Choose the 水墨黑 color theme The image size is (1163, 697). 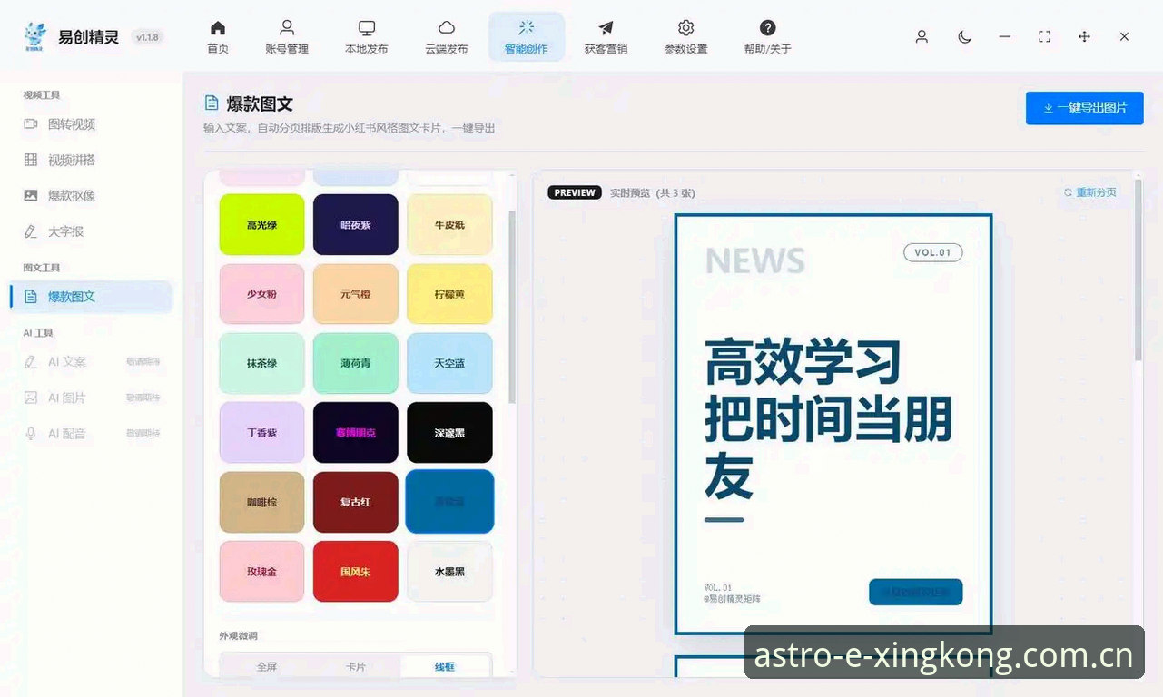pos(449,572)
